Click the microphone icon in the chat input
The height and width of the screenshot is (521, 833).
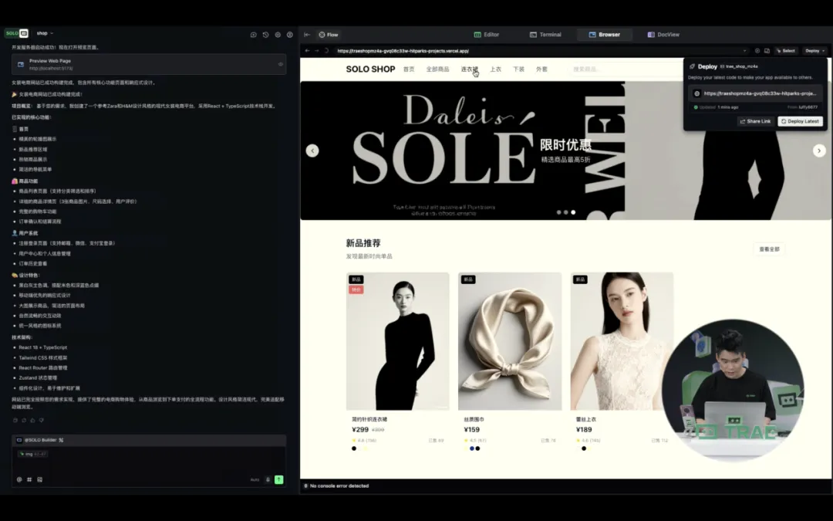click(x=268, y=479)
